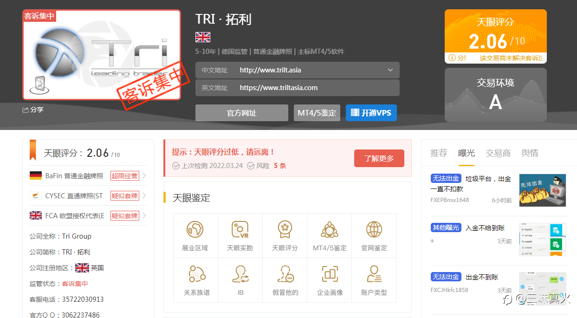The height and width of the screenshot is (318, 577).
Task: Switch to the 舆情 tab
Action: pyautogui.click(x=530, y=153)
